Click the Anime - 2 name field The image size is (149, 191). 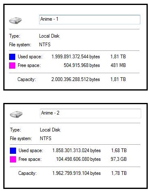[91, 113]
